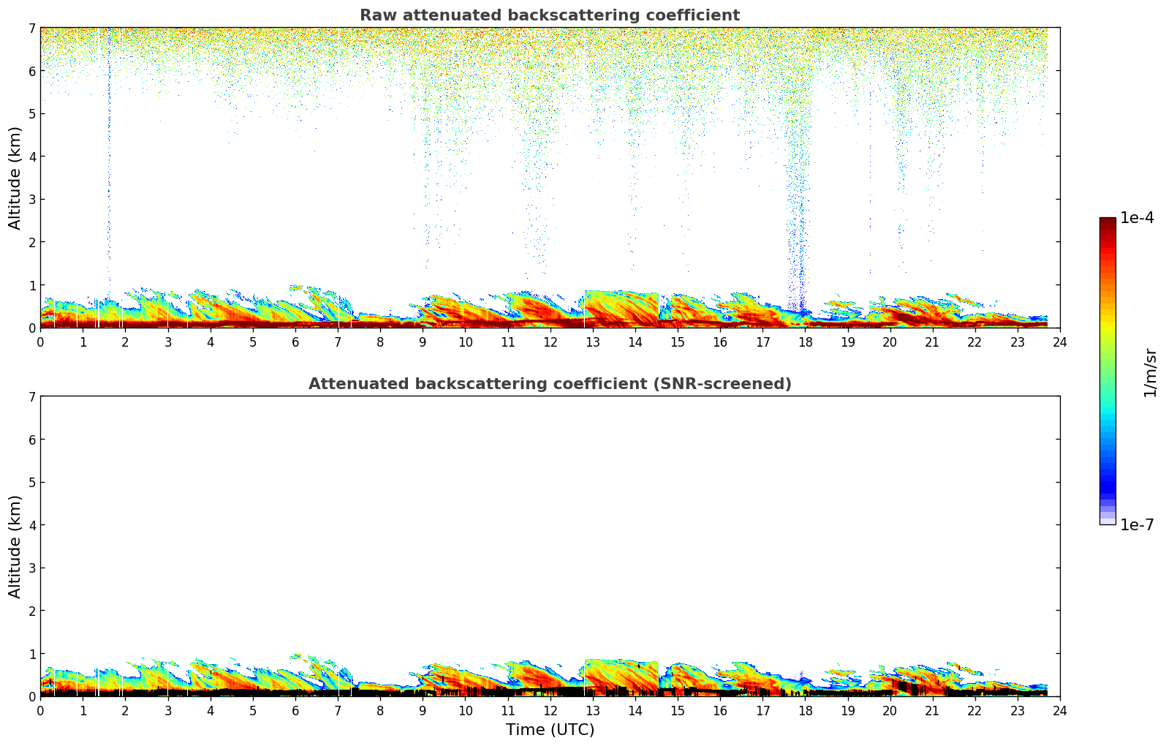This screenshot has height=746, width=1166.
Task: Click the green middle of the colorbar
Action: tap(1107, 366)
